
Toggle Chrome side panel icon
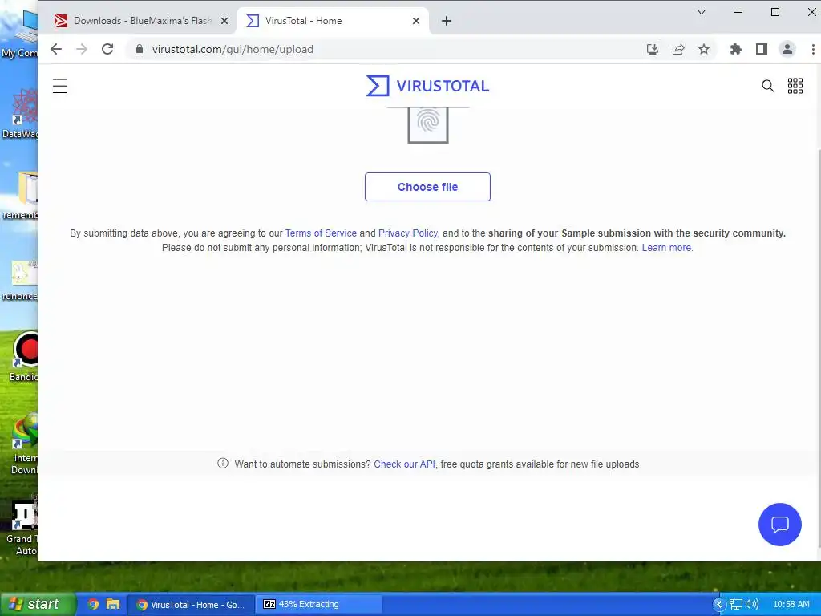click(762, 49)
